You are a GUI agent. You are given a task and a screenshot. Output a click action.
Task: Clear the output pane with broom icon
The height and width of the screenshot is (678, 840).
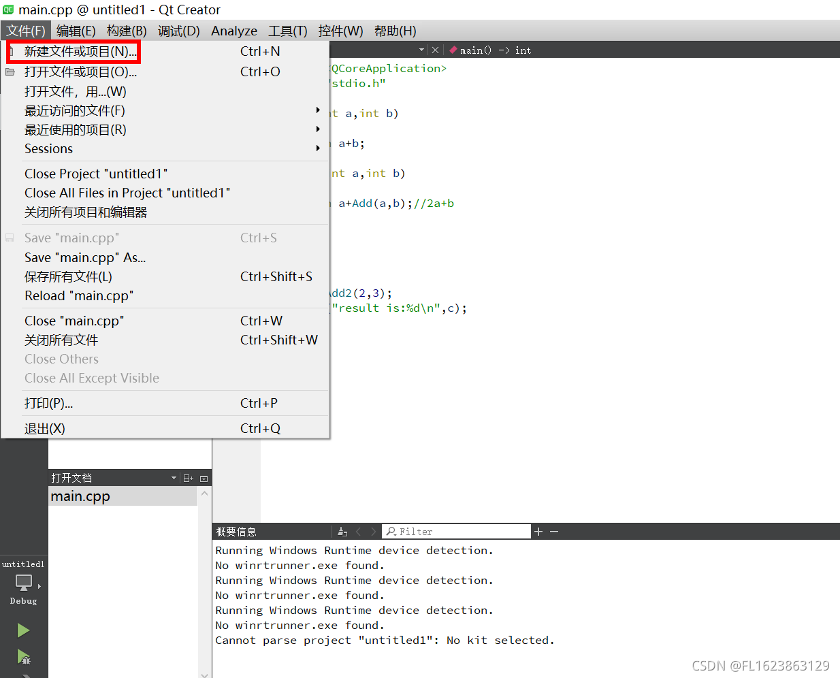point(342,532)
